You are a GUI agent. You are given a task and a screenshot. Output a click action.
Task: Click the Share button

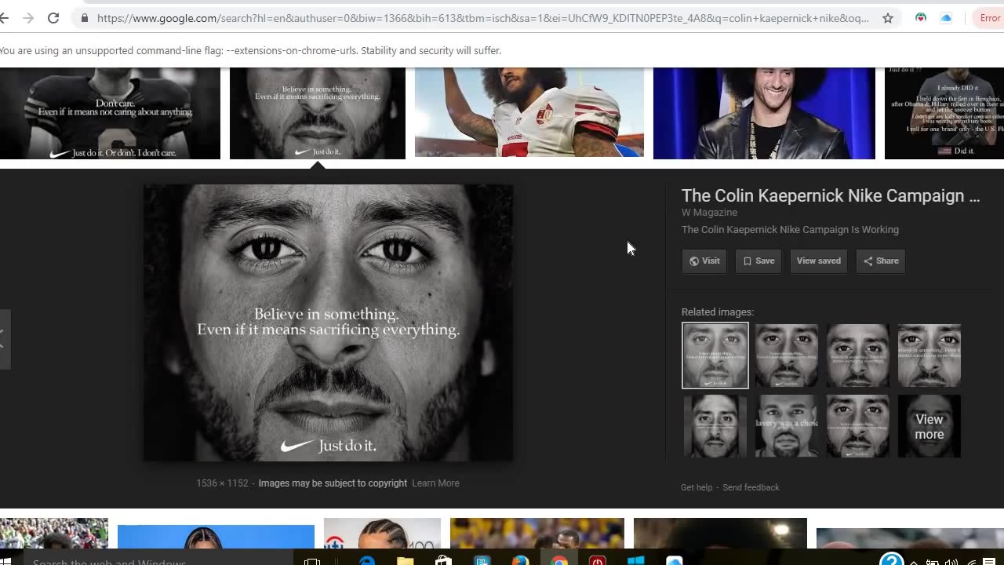pos(881,261)
